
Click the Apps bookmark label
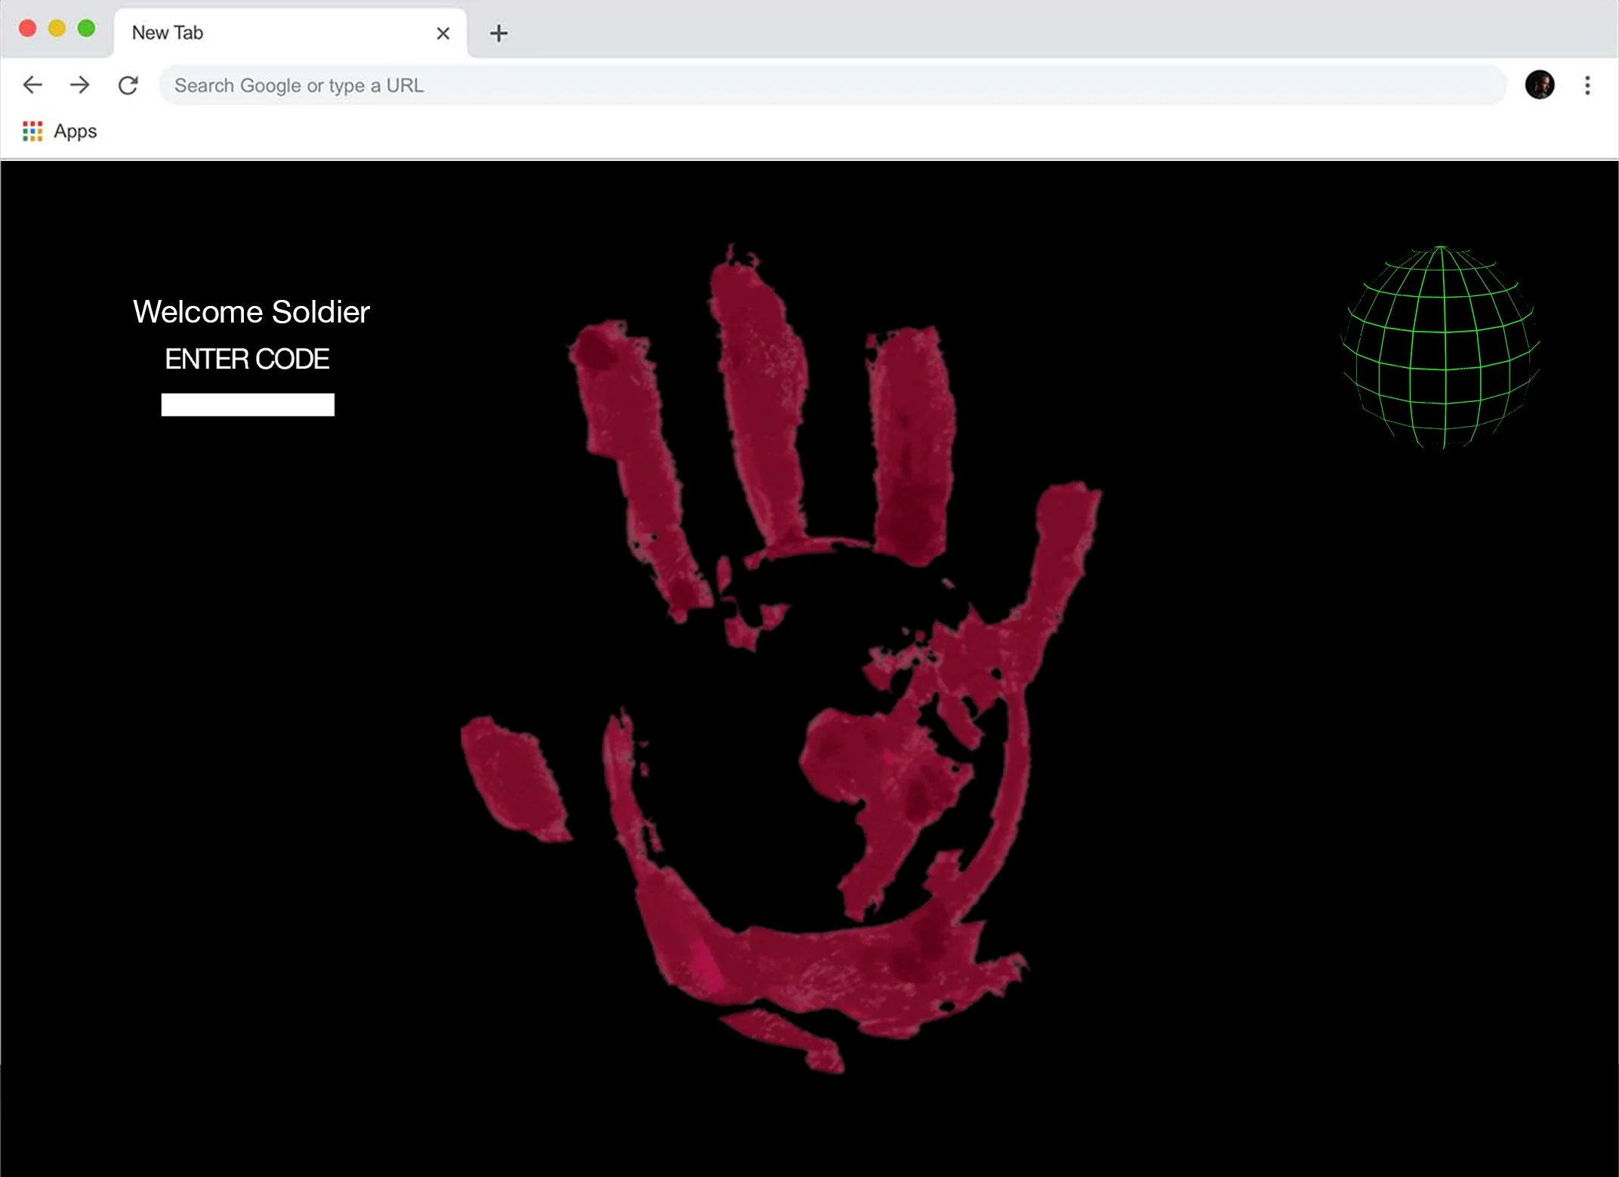(76, 131)
